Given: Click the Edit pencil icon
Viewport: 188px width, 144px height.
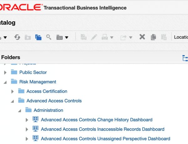Looking at the screenshot, I should click(x=94, y=37).
